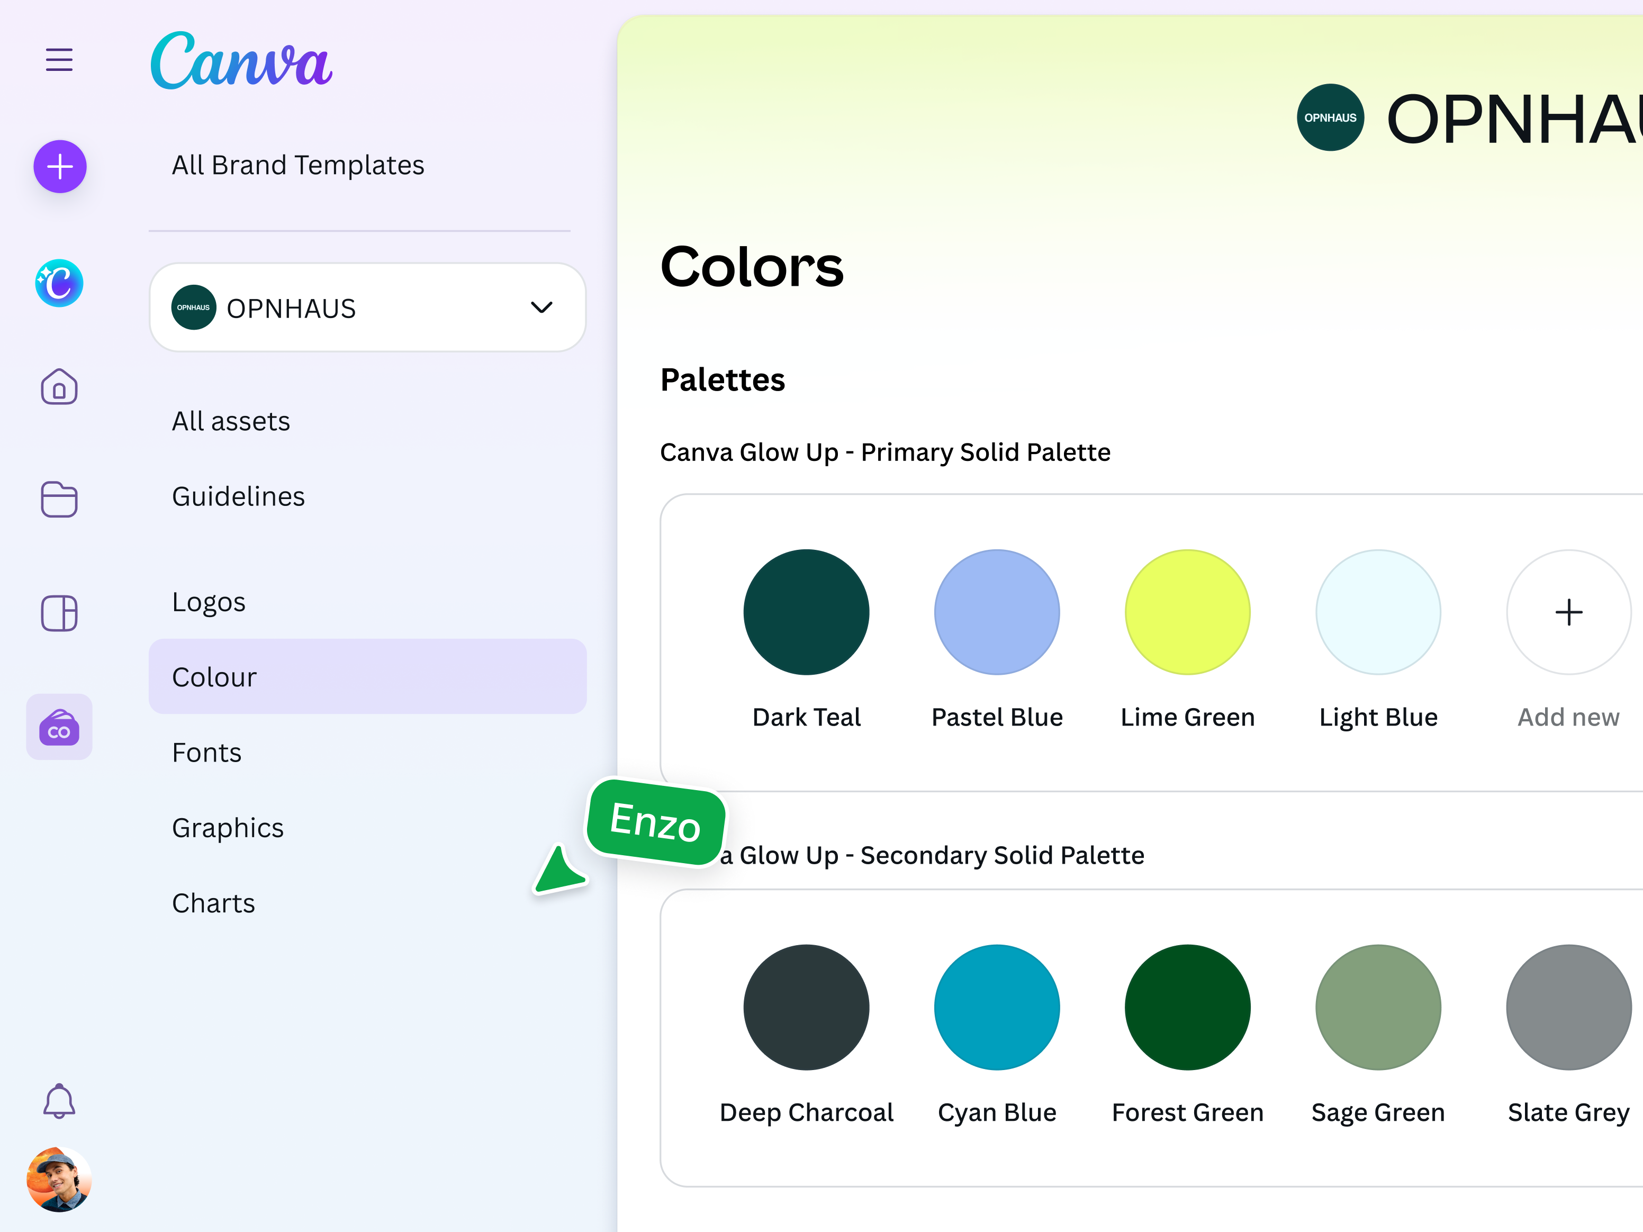Click the Colors page heading
This screenshot has height=1232, width=1643.
point(752,266)
